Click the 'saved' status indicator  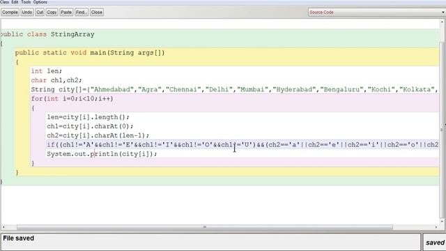[435, 243]
